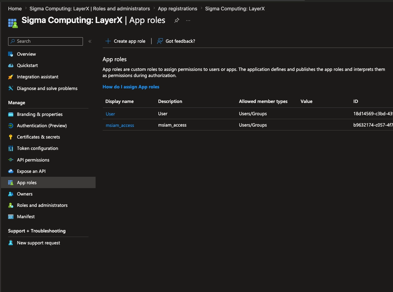Image resolution: width=393 pixels, height=292 pixels.
Task: Click the Integration assistant rocket icon
Action: click(10, 77)
